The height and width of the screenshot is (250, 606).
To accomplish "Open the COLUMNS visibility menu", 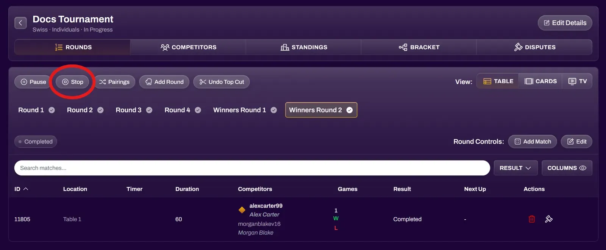I will pos(567,168).
